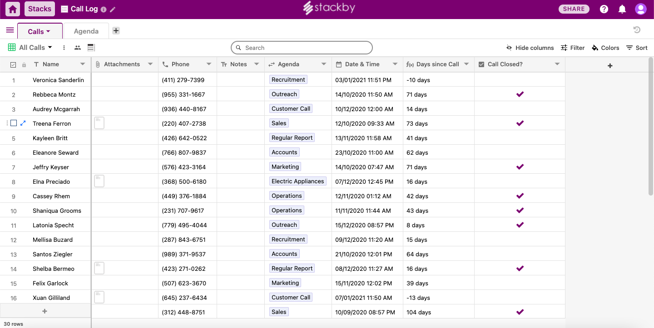Open the Filter option

click(573, 48)
